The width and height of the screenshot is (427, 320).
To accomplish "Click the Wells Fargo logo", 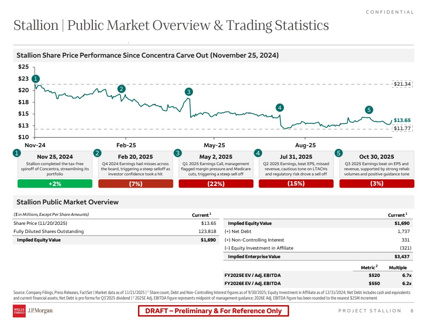I will (19, 311).
